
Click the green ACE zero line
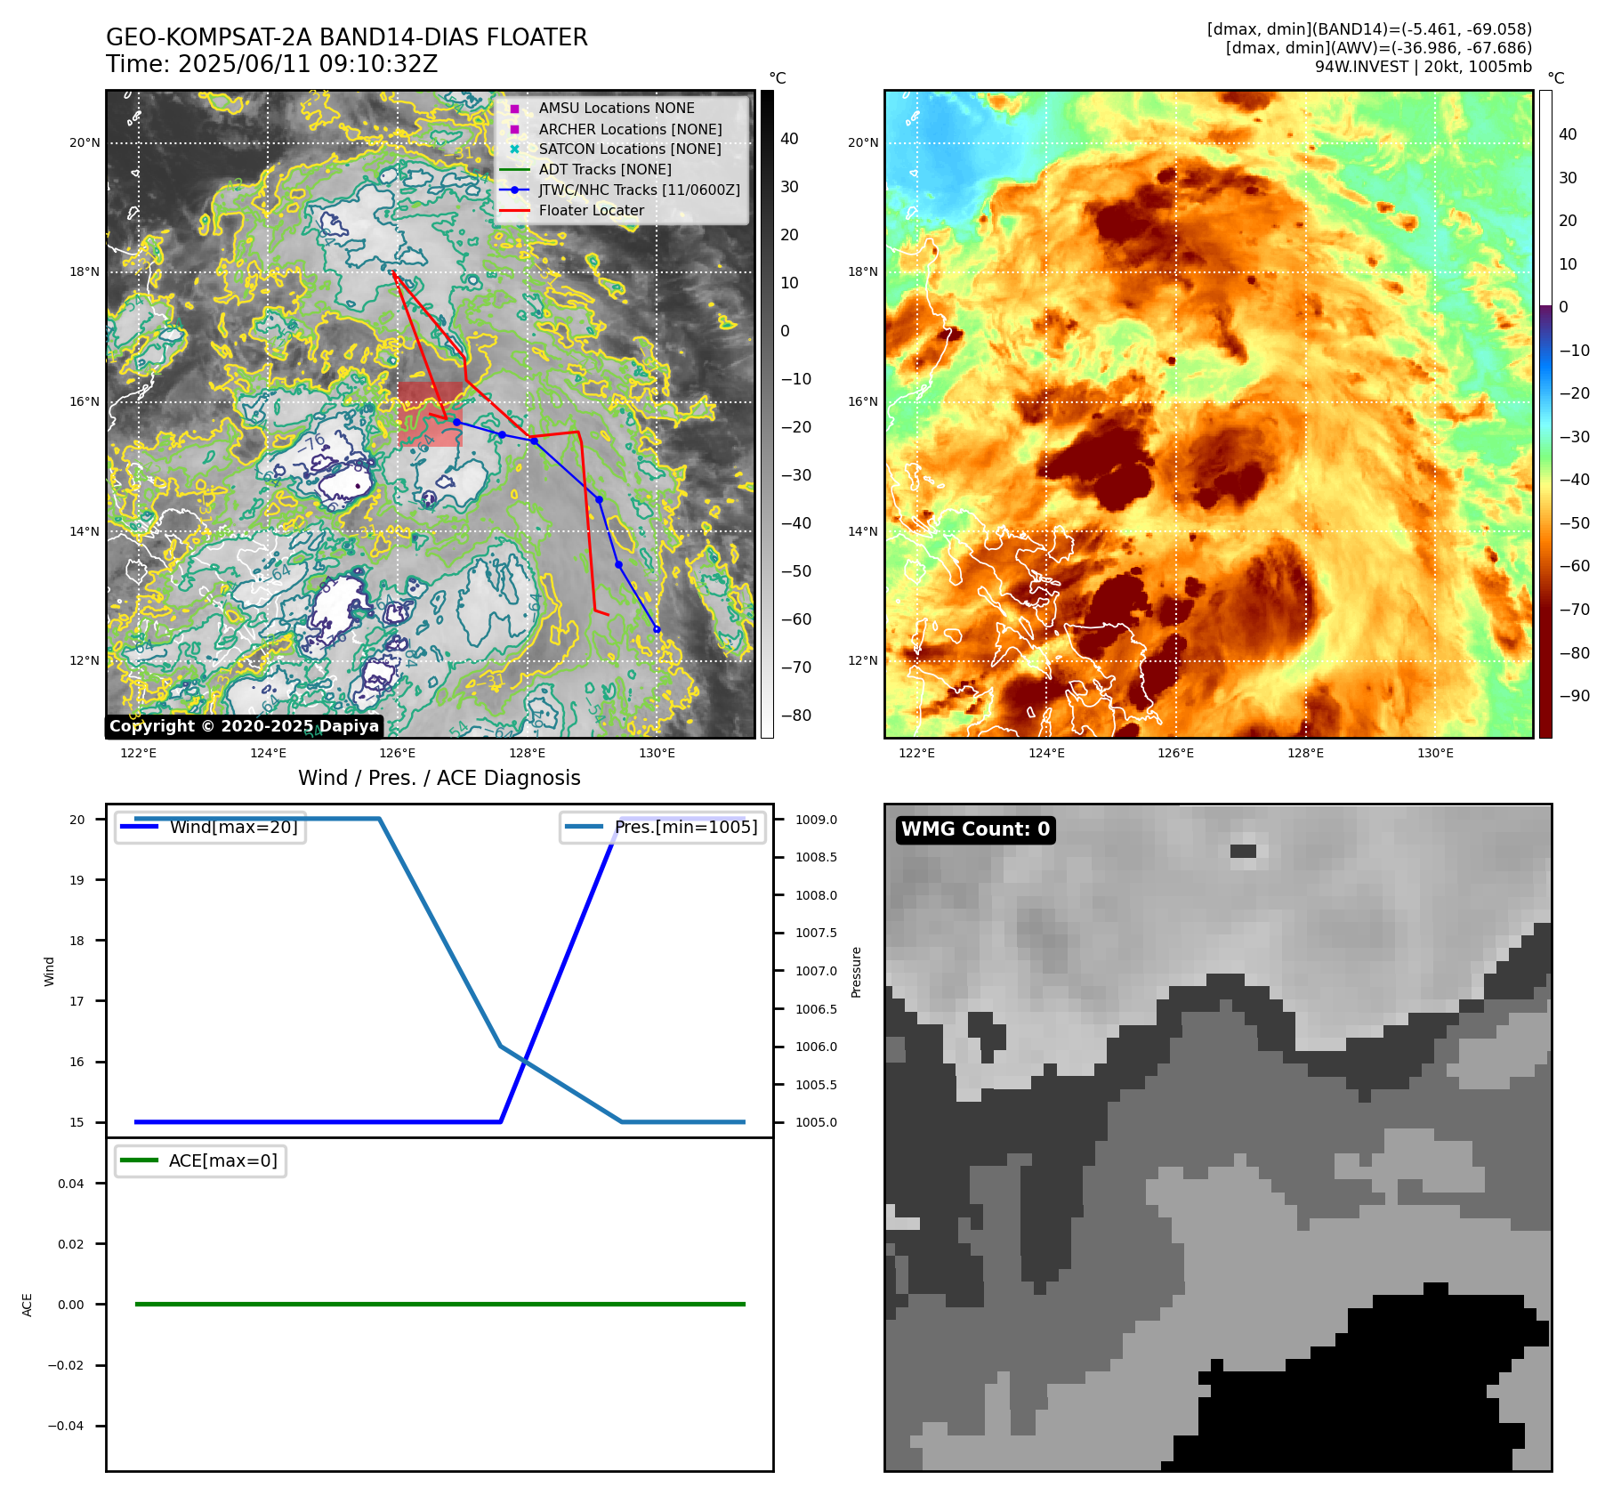(x=440, y=1304)
